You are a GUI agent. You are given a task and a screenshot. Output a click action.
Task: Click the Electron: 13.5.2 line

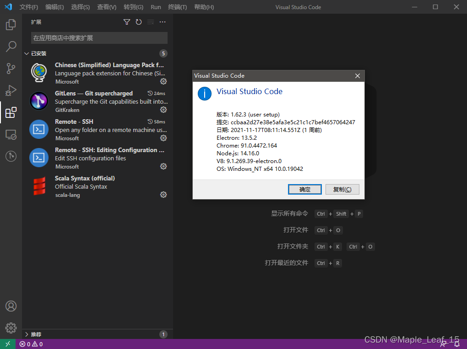(x=237, y=137)
